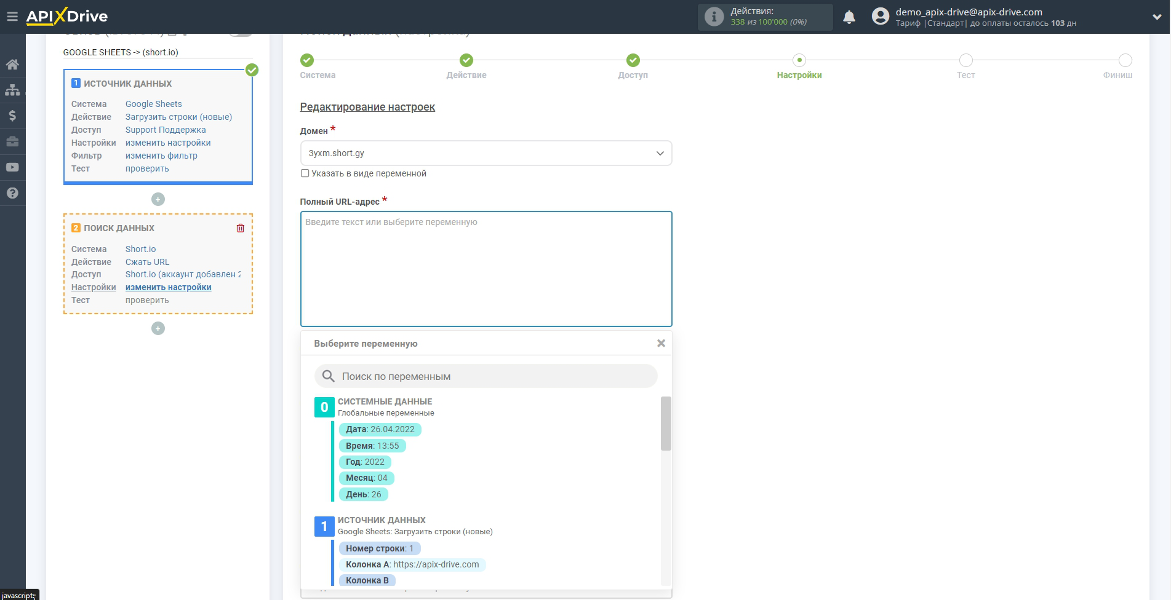This screenshot has height=600, width=1171.
Task: Click the Действия 338 из 100'000 counter
Action: pyautogui.click(x=765, y=17)
